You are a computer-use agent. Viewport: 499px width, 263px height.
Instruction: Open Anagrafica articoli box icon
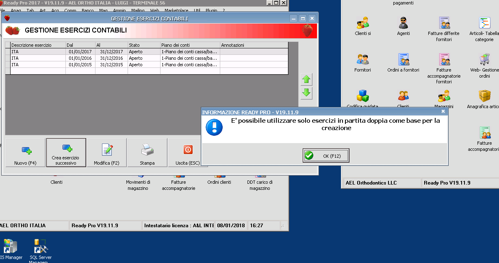coord(484,96)
